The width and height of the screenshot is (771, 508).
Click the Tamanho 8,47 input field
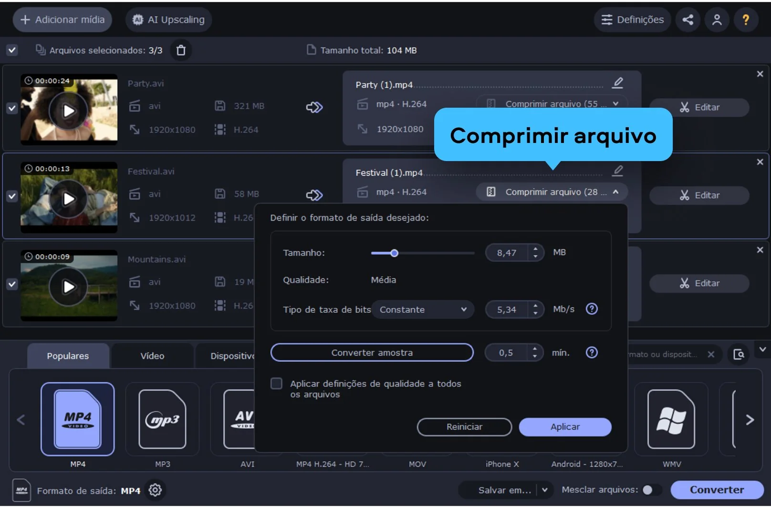coord(507,253)
